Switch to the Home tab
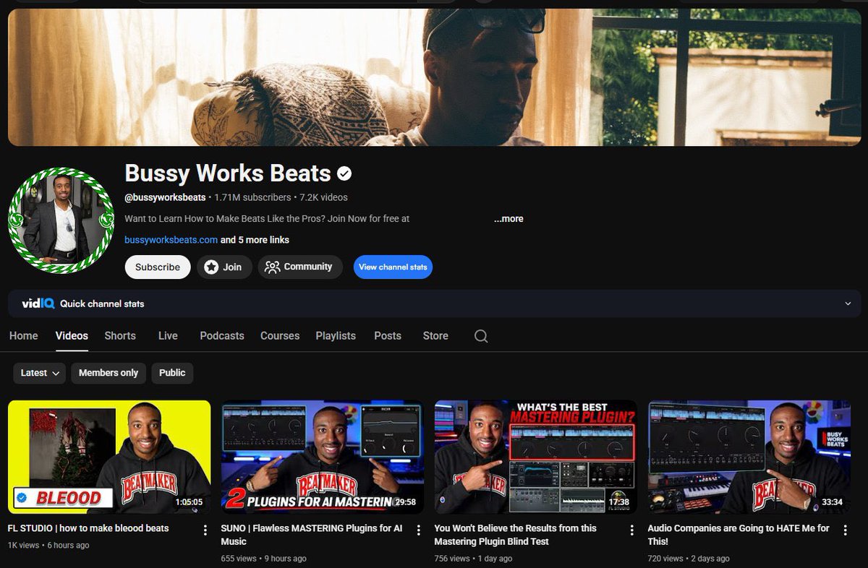868x568 pixels. pyautogui.click(x=23, y=335)
